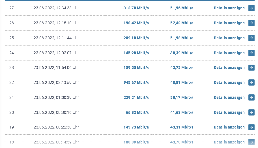Click arrow icon in row 19
The height and width of the screenshot is (148, 258).
pos(251,127)
